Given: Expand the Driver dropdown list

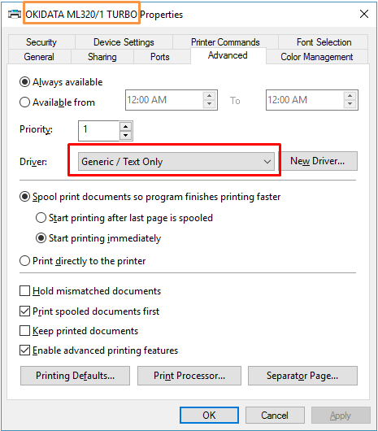Looking at the screenshot, I should [176, 162].
